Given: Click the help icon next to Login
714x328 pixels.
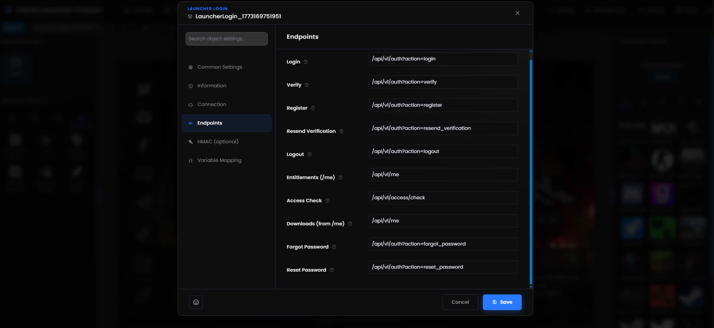Looking at the screenshot, I should pos(305,62).
